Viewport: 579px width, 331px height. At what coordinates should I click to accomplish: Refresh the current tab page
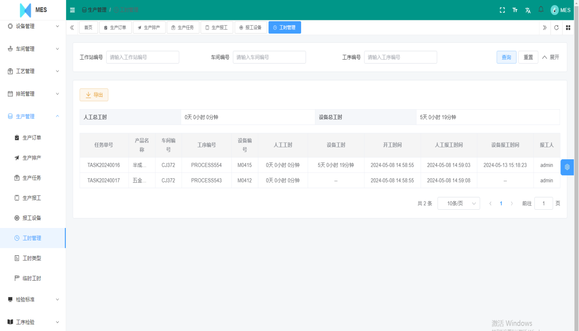pos(556,28)
